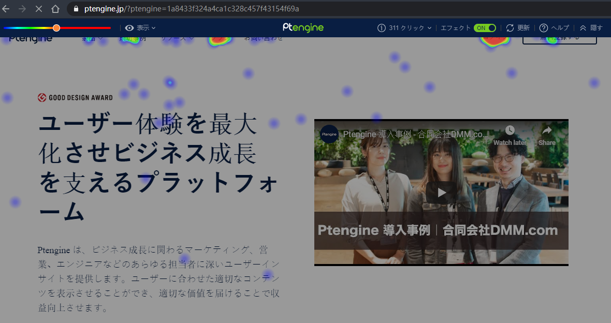Click the eye icon beside 表示
Viewport: 611px width, 323px height.
pos(129,27)
